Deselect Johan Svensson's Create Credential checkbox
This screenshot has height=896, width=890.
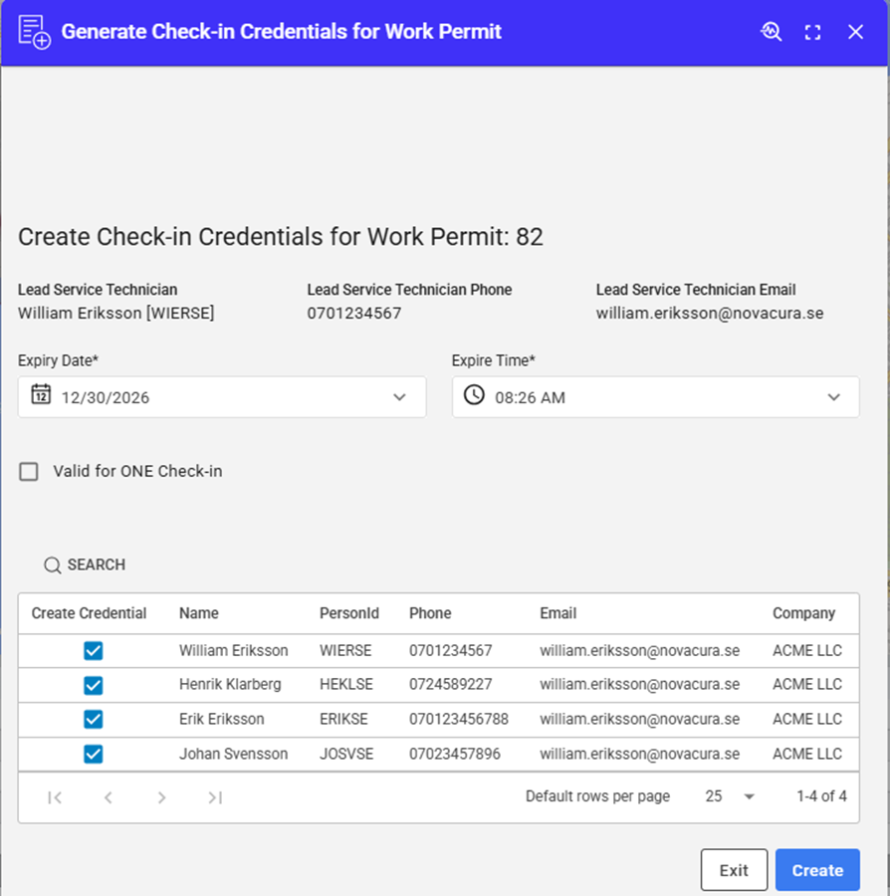[x=93, y=754]
